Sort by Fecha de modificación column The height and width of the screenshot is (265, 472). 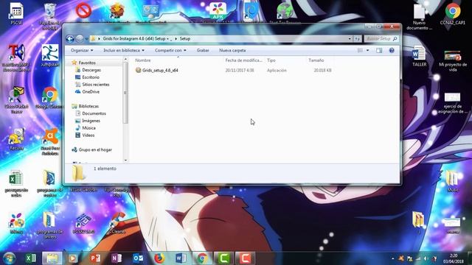pos(243,60)
